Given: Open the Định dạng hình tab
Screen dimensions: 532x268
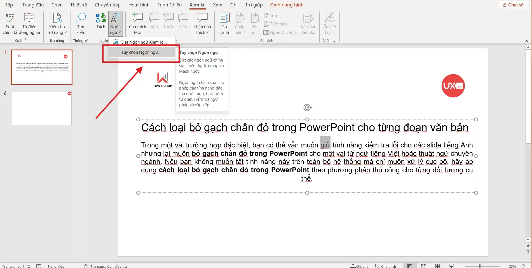Looking at the screenshot, I should (x=287, y=5).
